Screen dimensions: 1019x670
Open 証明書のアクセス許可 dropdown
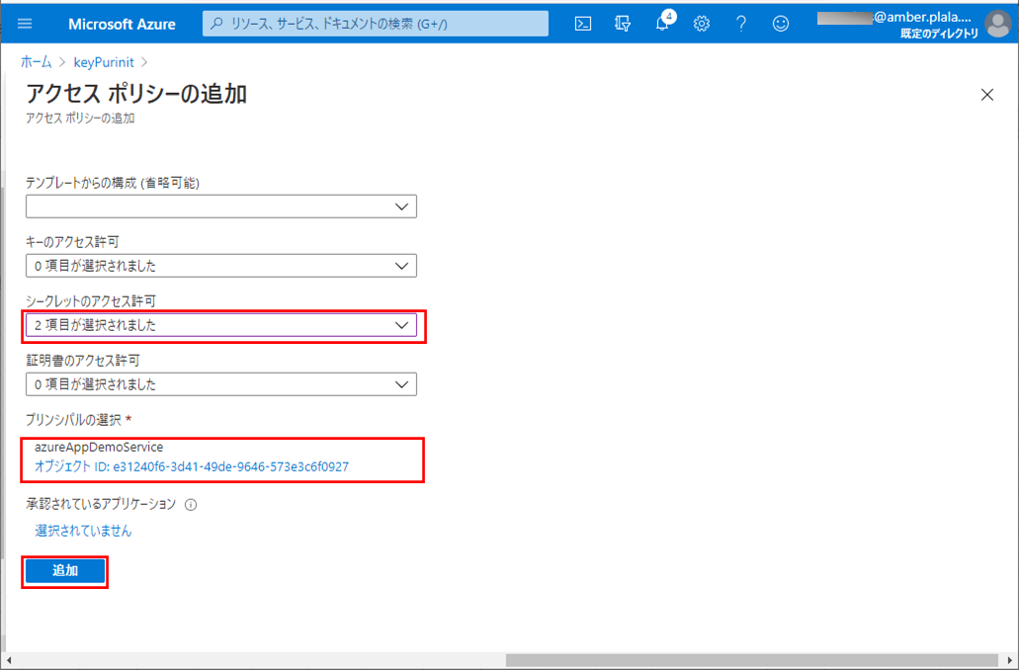pos(221,384)
